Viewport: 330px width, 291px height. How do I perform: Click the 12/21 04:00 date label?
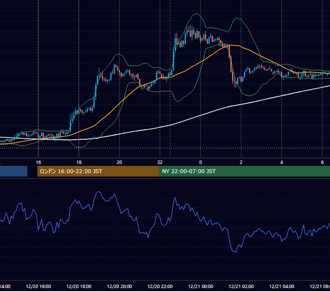(x=281, y=287)
